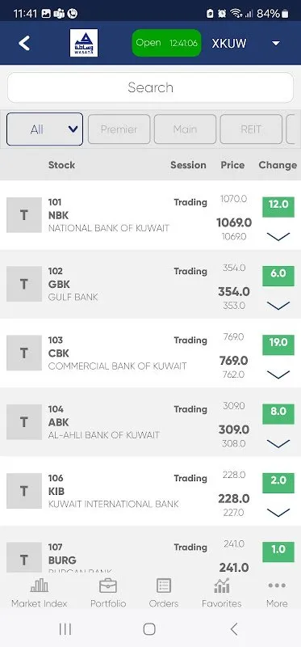Open the All filter dropdown
The width and height of the screenshot is (301, 647).
pos(45,129)
